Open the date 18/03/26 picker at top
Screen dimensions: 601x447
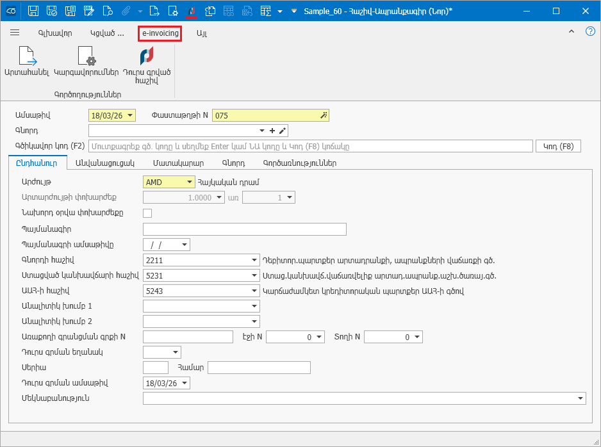131,115
